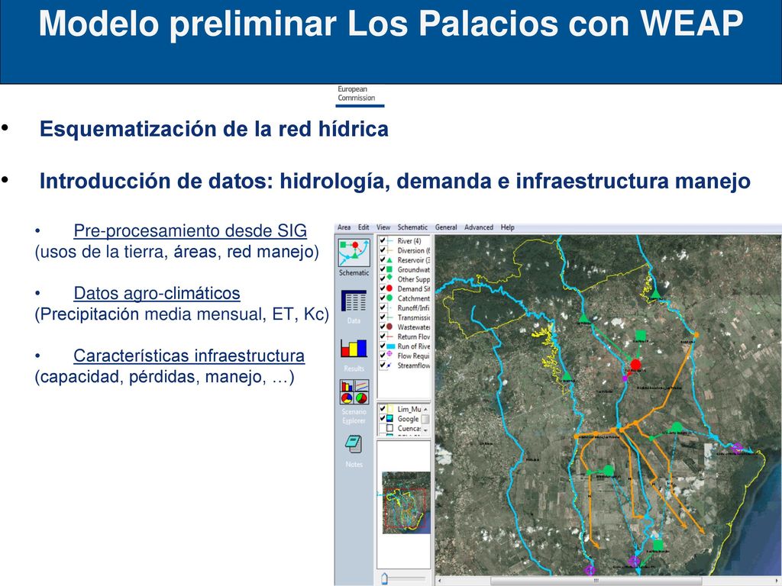Screen dimensions: 782x586
Task: Select the flow requirement node below the groundwater square
Action: tap(633, 561)
